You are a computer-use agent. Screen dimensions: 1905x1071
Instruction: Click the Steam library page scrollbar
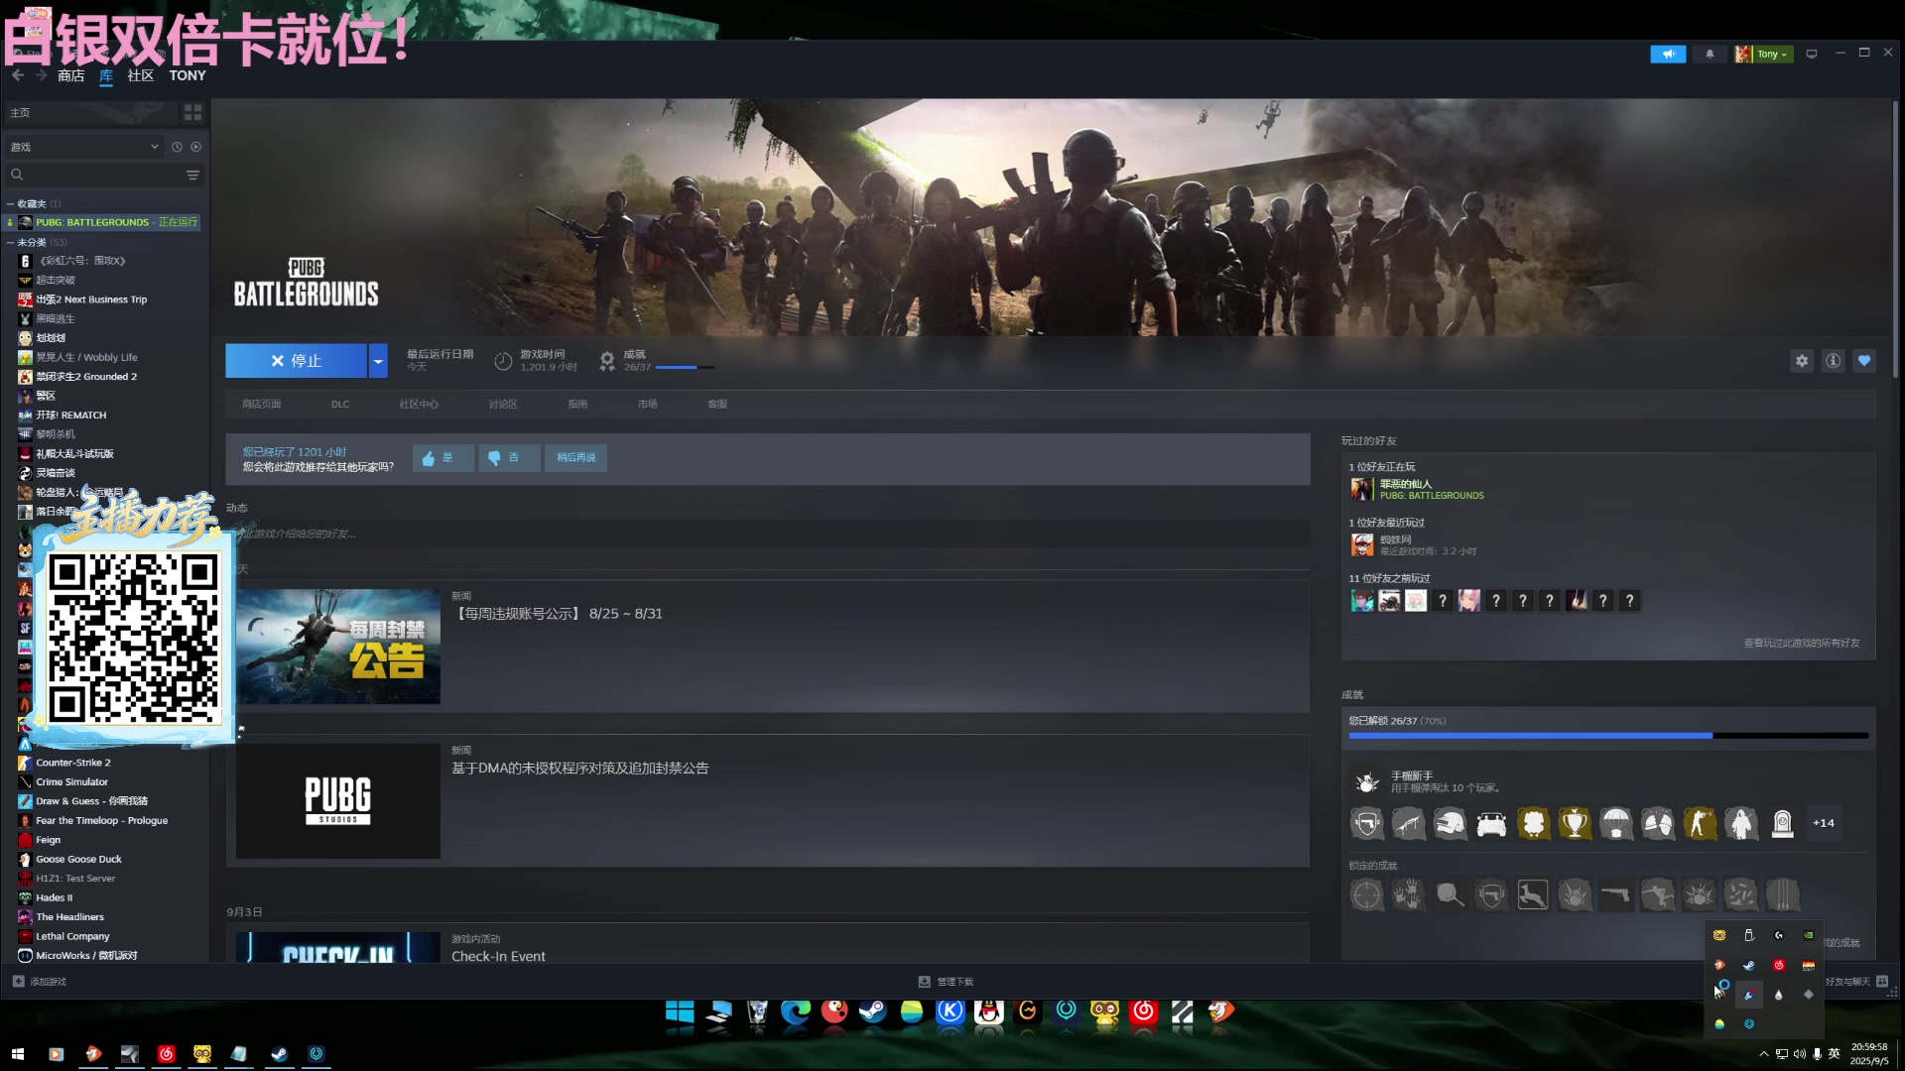1895,238
